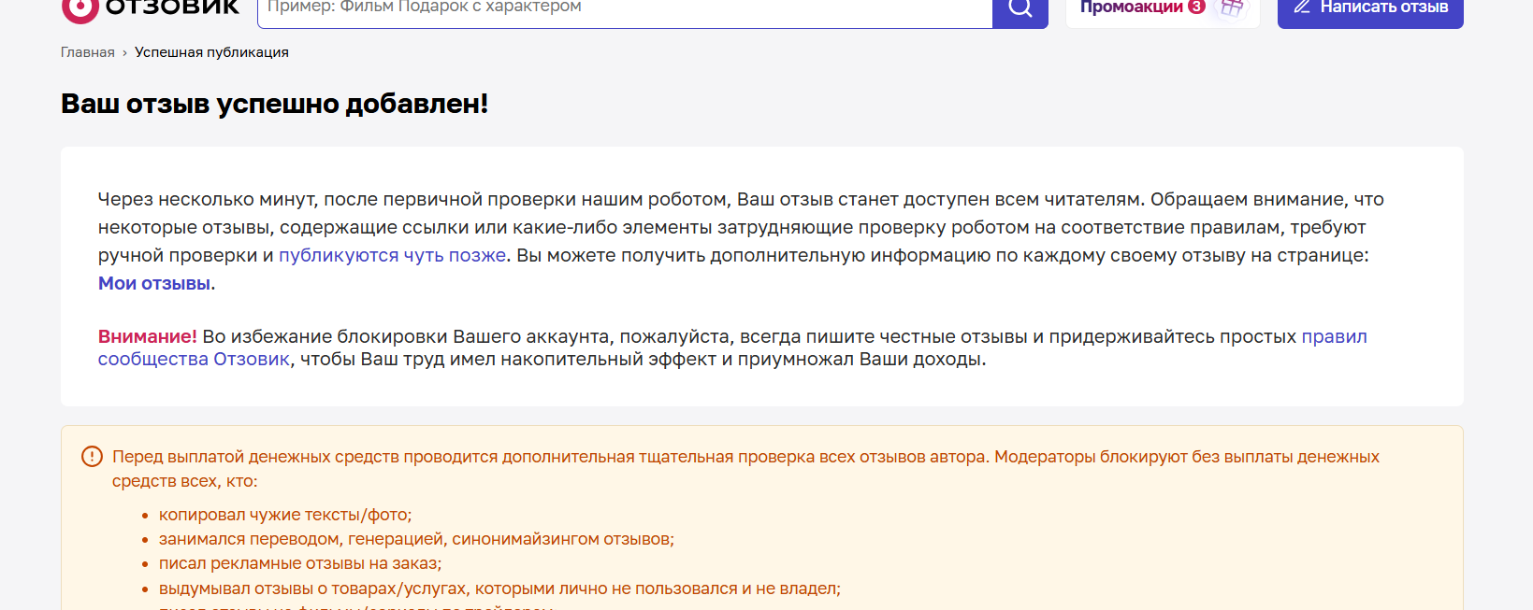The image size is (1533, 610).
Task: Click heading Ваш отзыв успешно добавлен!
Action: click(275, 104)
